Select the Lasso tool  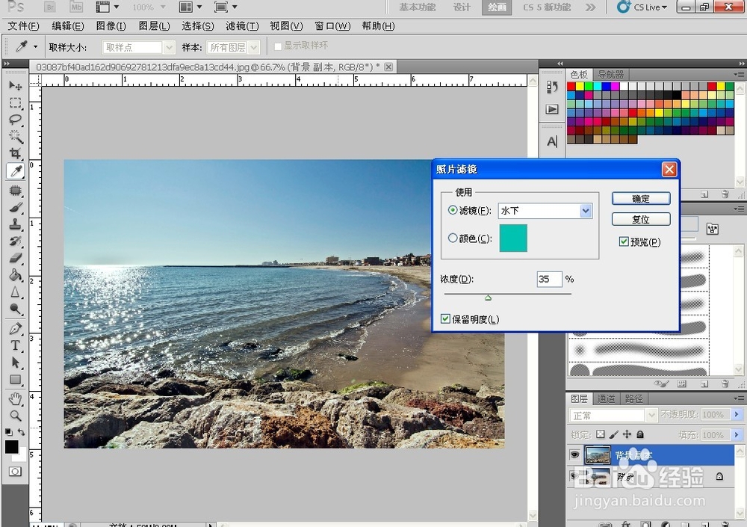pyautogui.click(x=15, y=120)
